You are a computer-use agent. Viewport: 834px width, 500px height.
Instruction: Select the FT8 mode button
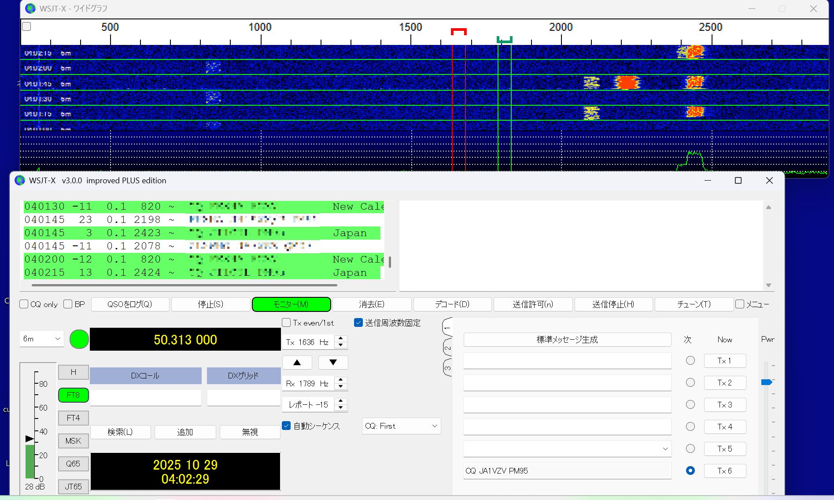[73, 395]
